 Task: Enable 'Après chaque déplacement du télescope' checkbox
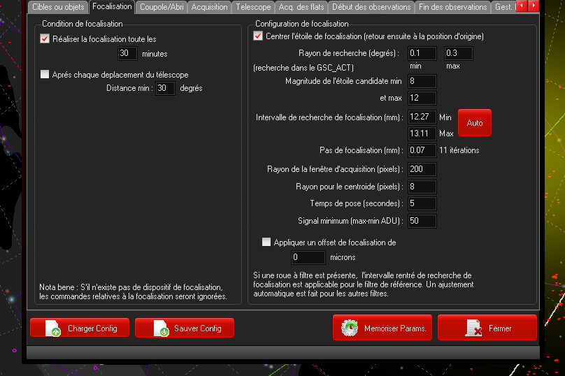45,75
